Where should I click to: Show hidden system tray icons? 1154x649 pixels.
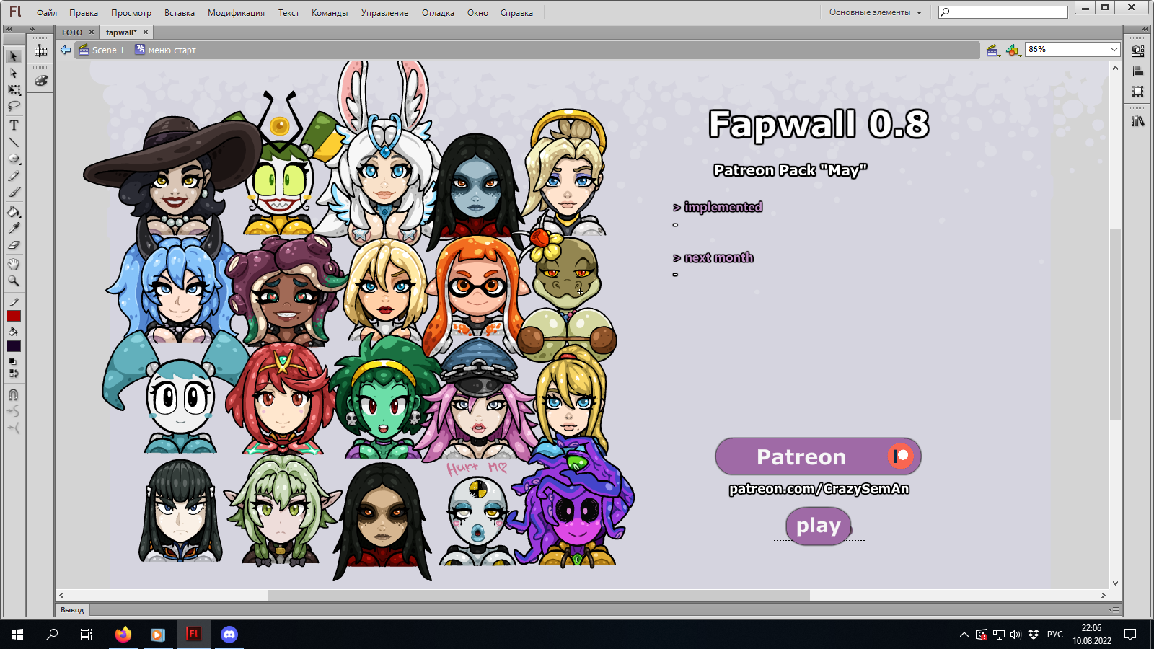coord(964,635)
